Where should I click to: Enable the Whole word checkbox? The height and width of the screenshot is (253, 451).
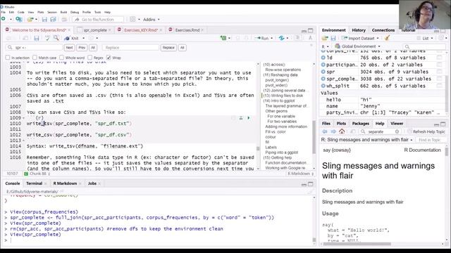click(x=61, y=58)
